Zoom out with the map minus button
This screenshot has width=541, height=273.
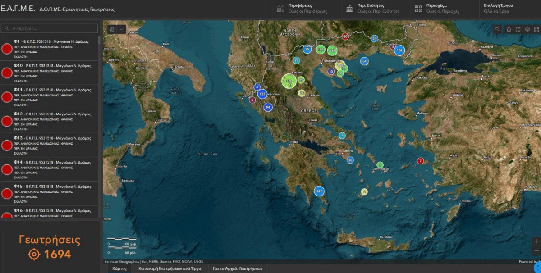[536, 250]
